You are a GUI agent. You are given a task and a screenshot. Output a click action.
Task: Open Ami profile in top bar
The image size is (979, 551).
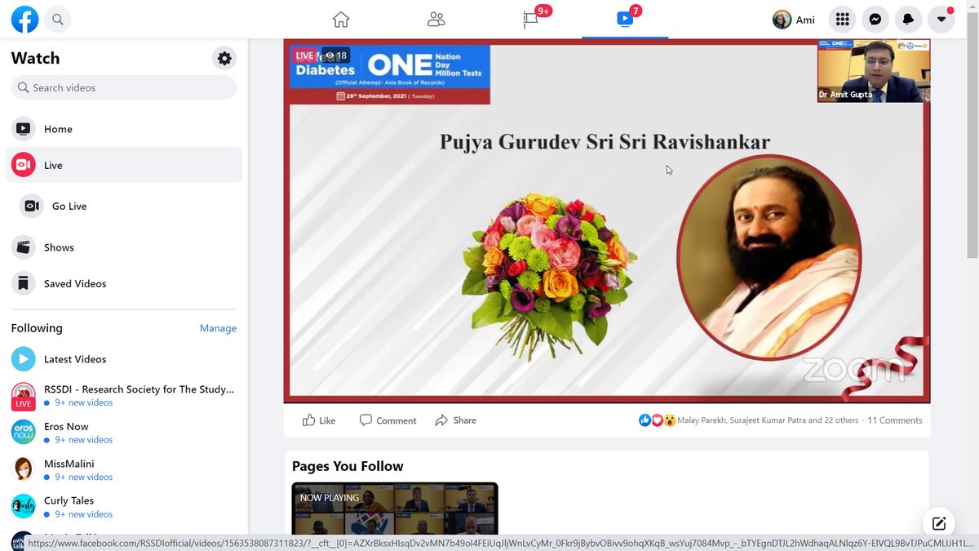point(794,20)
